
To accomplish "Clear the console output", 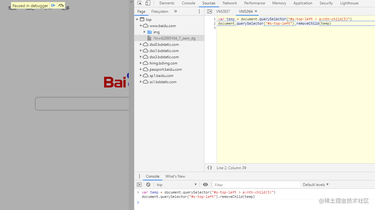I will click(148, 185).
